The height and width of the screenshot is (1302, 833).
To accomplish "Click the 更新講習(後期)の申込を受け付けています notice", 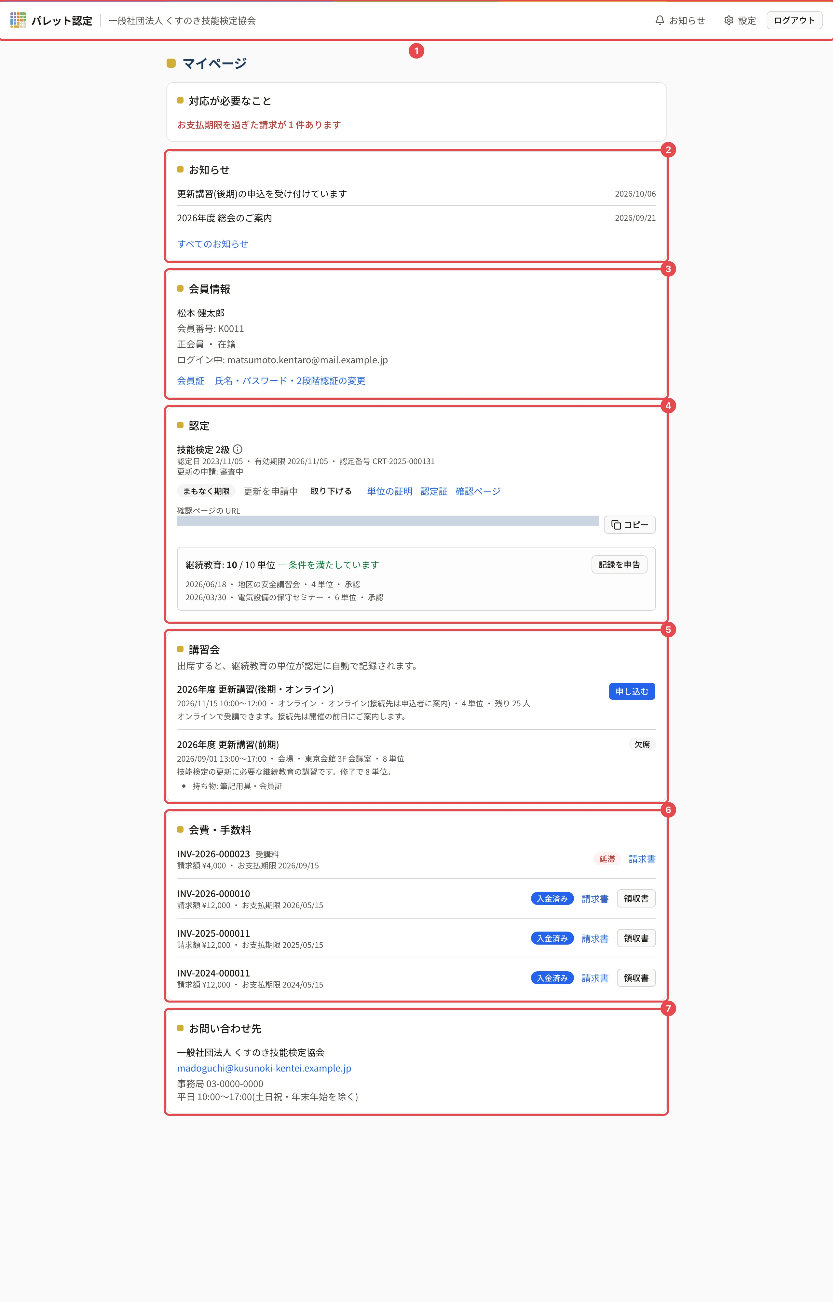I will [x=262, y=194].
